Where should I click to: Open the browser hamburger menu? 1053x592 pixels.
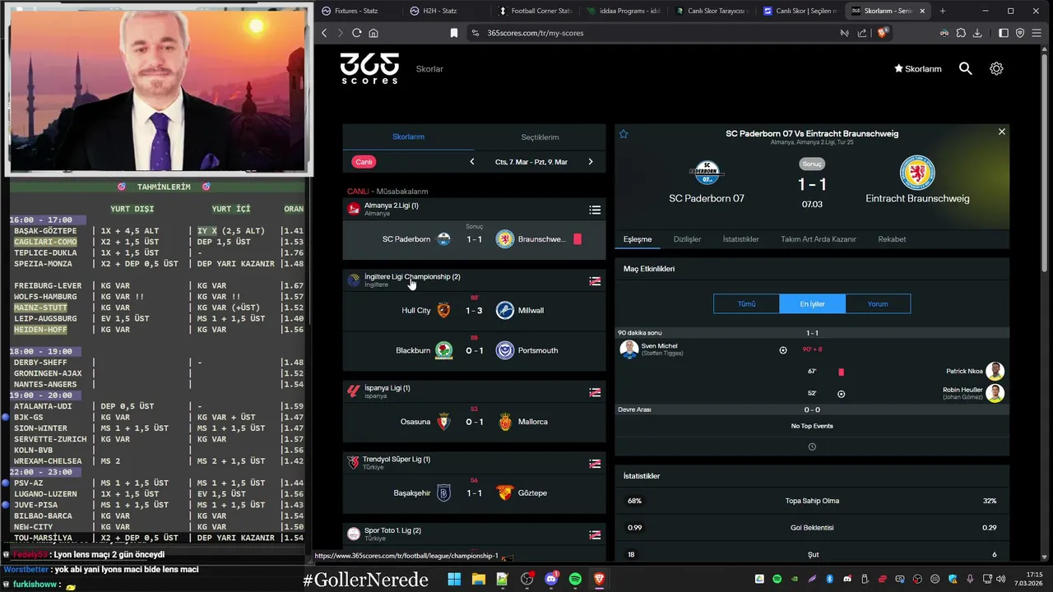tap(1037, 33)
